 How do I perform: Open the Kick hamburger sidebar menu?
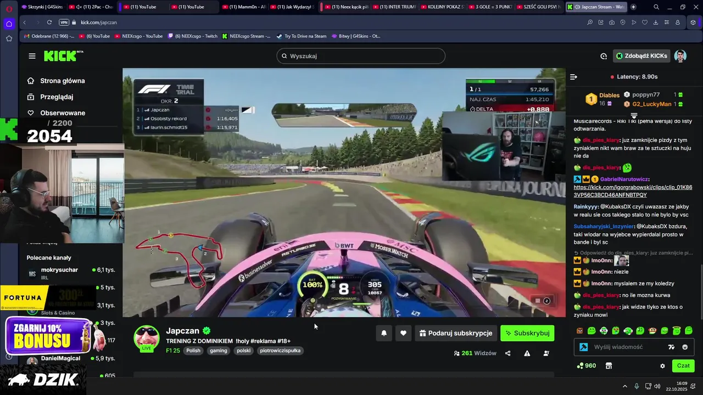pyautogui.click(x=32, y=56)
